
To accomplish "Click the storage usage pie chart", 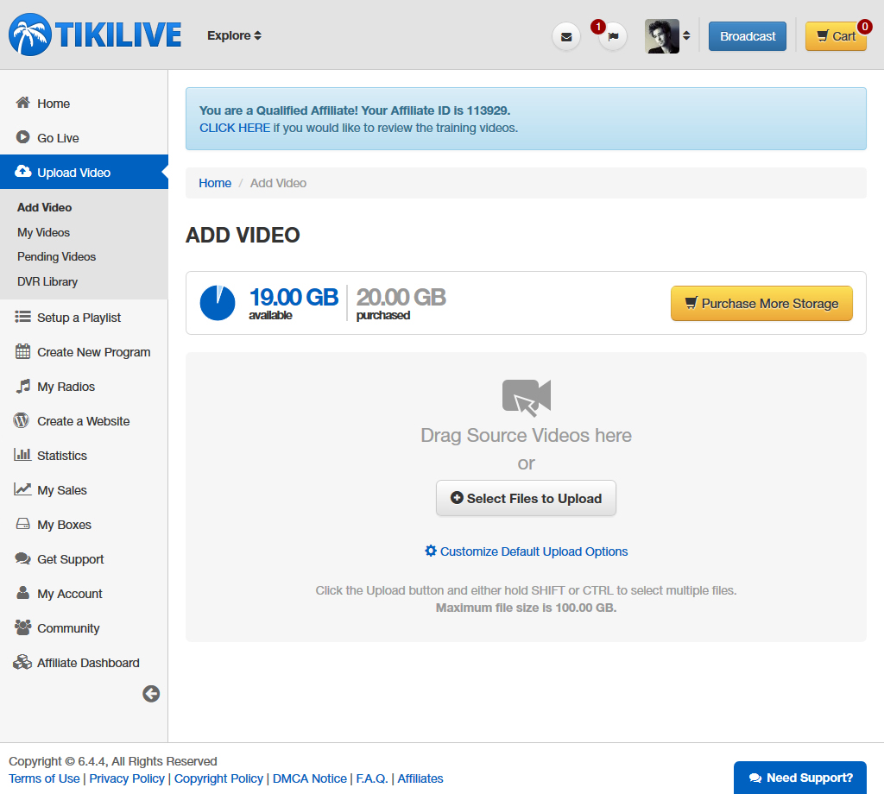I will 218,303.
